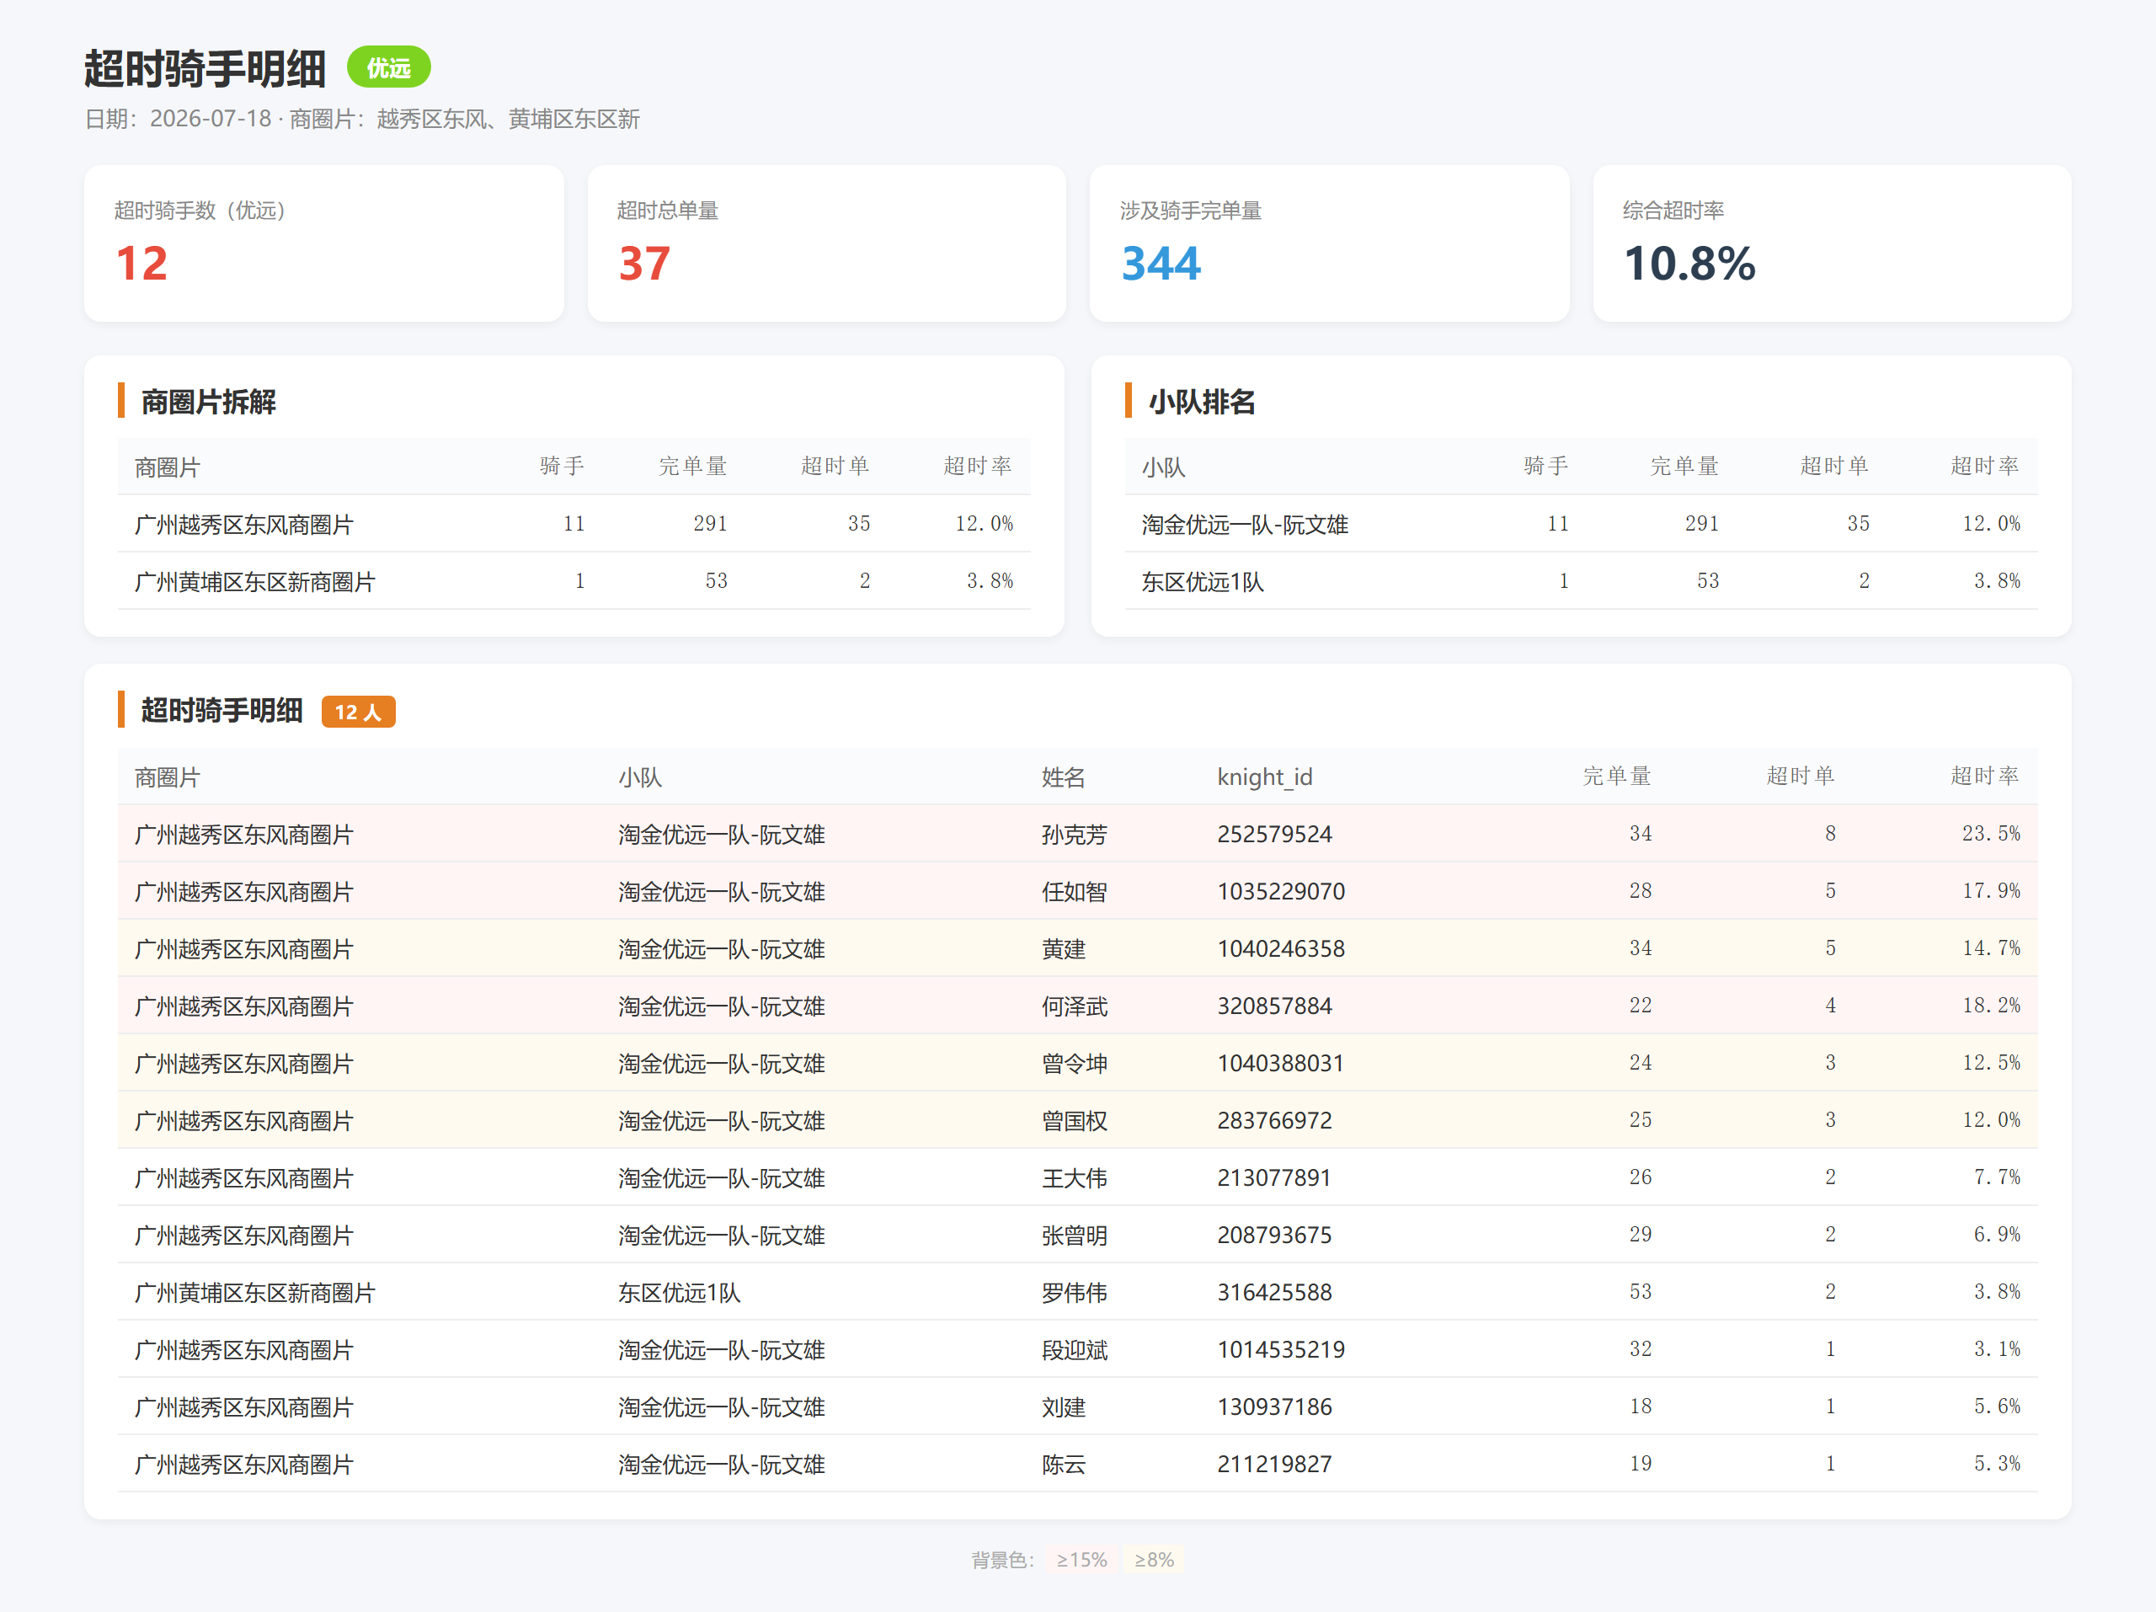Screen dimensions: 2156x1612
Task: Click the 小队排名 section heading
Action: pos(1202,402)
